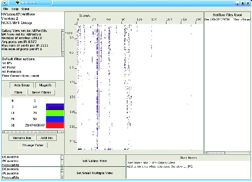Open the State menu

click(26, 9)
